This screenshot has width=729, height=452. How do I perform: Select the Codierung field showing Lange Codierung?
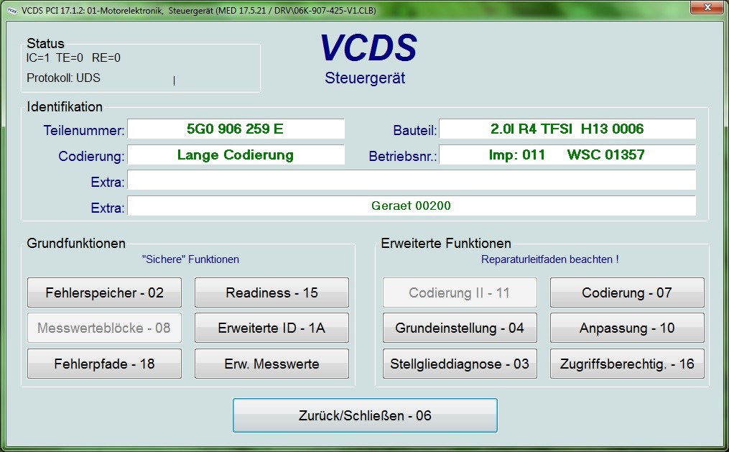click(x=236, y=155)
